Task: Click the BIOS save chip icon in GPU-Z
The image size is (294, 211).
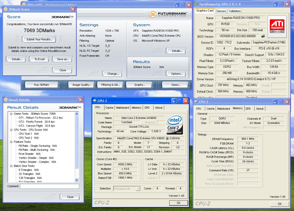Action: 263,36
